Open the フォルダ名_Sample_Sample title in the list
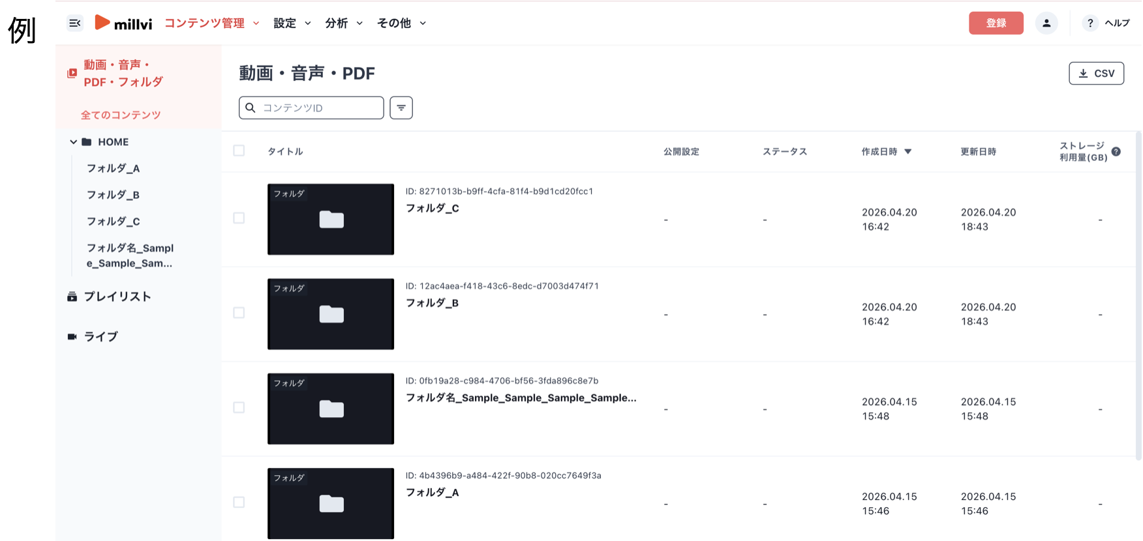1143x541 pixels. [x=521, y=398]
